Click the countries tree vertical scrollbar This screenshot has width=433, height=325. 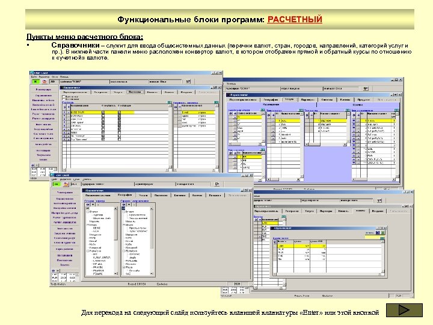(115, 241)
